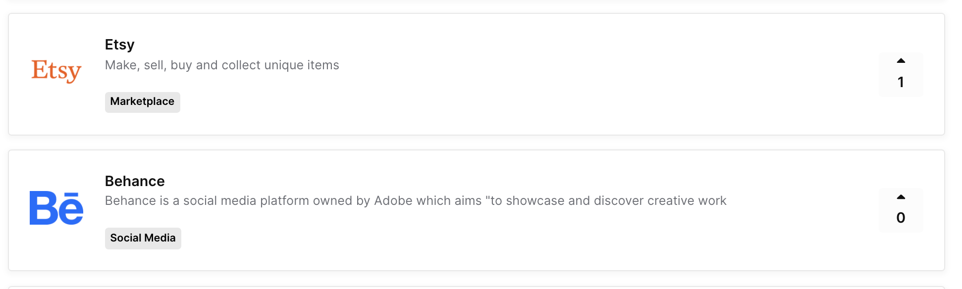Filter by the Marketplace tag

[x=142, y=102]
